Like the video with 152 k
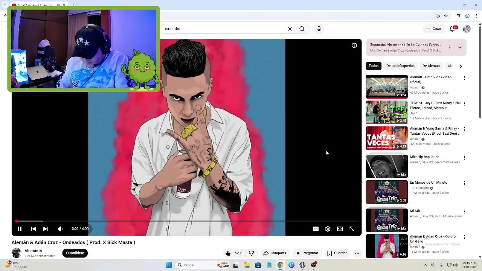 (233, 253)
